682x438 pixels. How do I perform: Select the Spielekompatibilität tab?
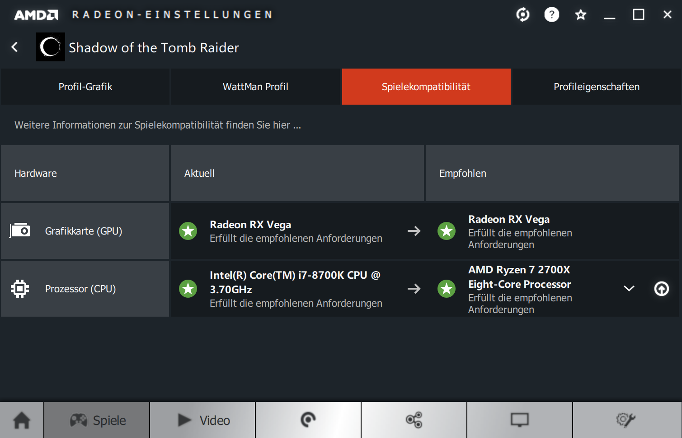click(x=426, y=87)
